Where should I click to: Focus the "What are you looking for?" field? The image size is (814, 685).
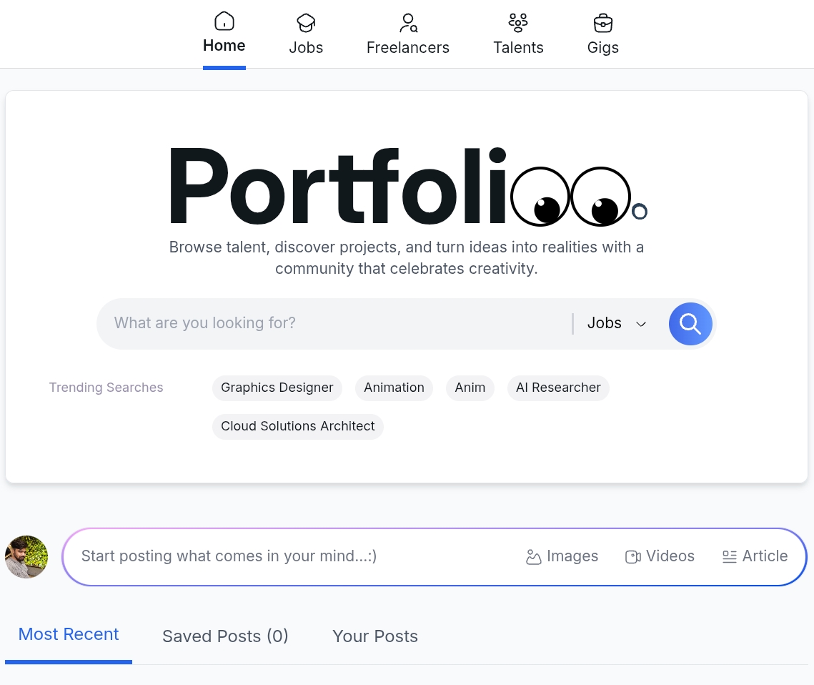tap(336, 323)
